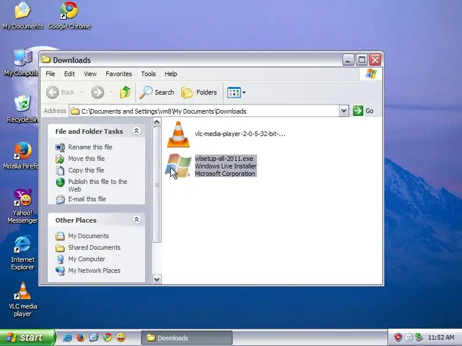Click the green Go button
The height and width of the screenshot is (346, 462).
coord(363,111)
